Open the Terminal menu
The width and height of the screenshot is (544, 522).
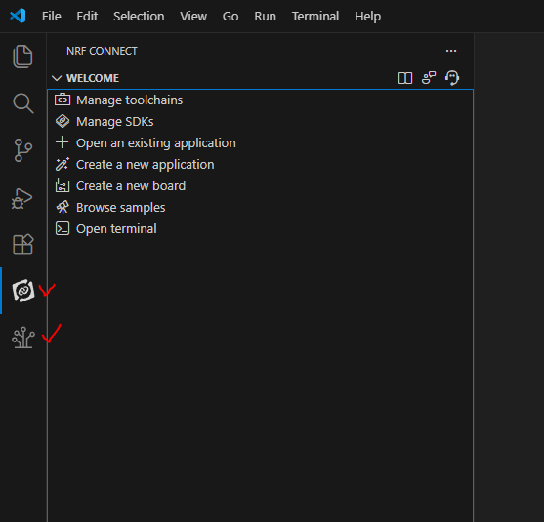tap(315, 16)
